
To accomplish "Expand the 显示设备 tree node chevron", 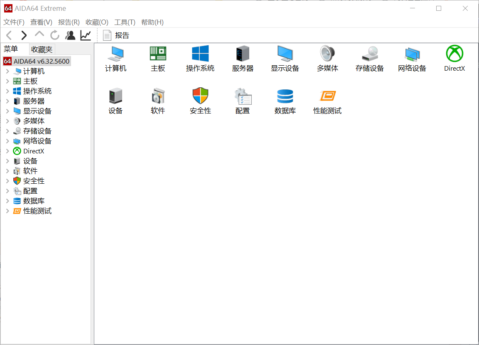I will pyautogui.click(x=7, y=111).
